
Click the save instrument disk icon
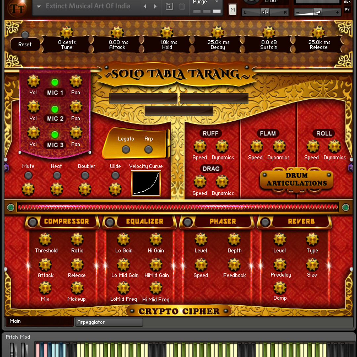[x=169, y=7]
